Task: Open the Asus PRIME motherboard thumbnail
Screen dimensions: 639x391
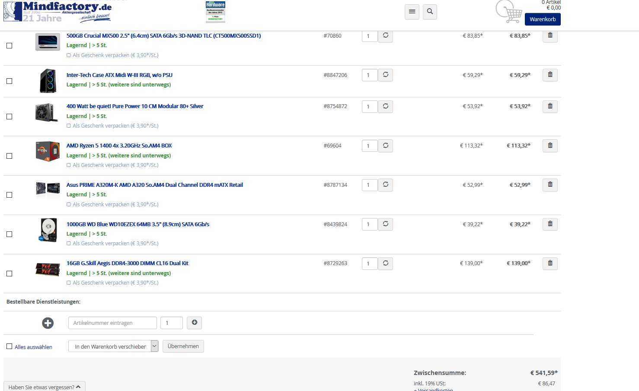Action: (x=48, y=189)
